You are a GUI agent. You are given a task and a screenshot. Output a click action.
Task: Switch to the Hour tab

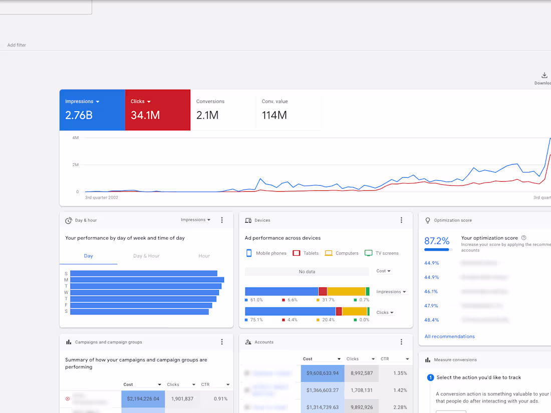pyautogui.click(x=204, y=256)
